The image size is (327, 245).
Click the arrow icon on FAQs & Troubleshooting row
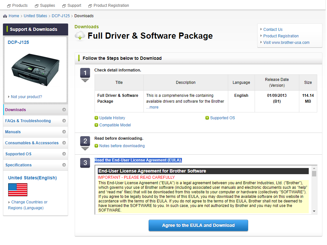tap(64, 121)
